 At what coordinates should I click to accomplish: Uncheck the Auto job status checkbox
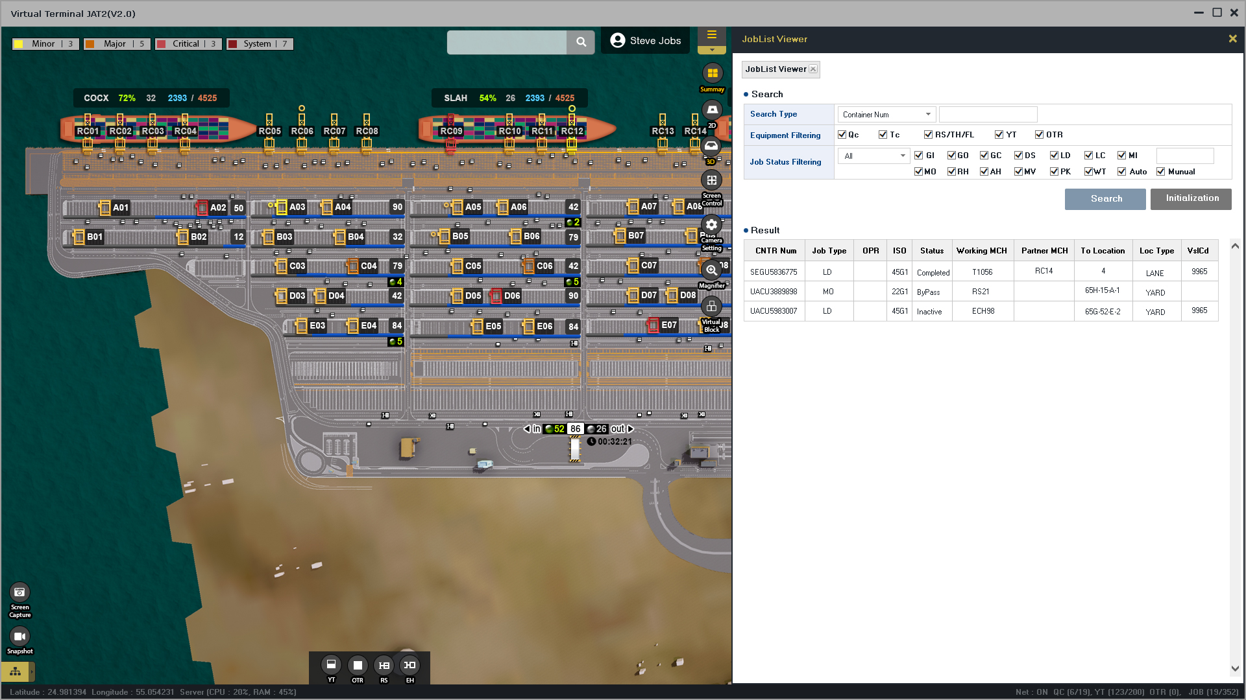1121,172
